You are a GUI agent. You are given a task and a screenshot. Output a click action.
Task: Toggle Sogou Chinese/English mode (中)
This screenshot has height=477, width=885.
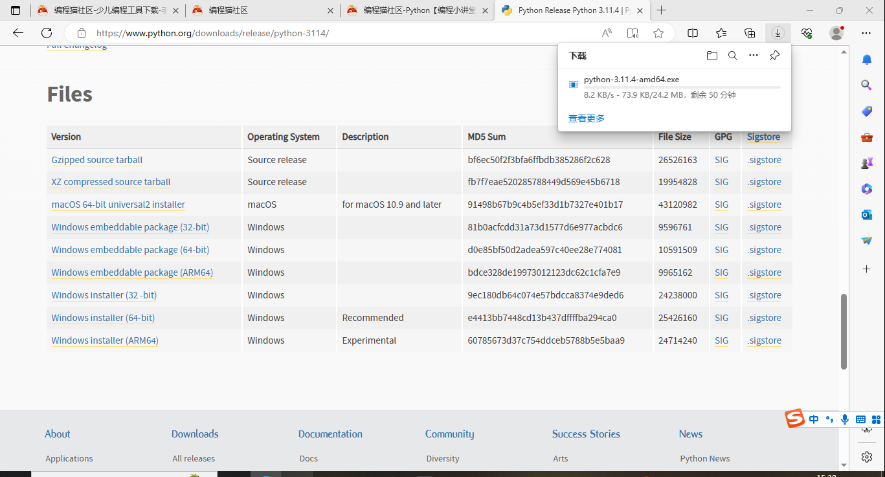814,419
